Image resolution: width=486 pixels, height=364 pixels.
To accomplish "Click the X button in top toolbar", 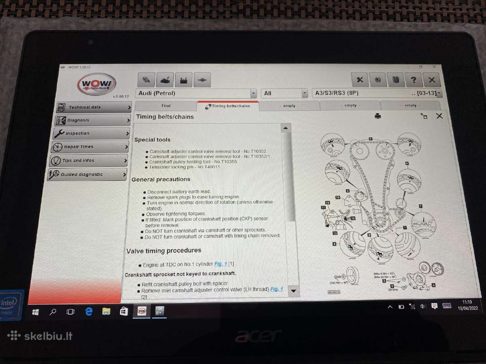I will point(432,80).
